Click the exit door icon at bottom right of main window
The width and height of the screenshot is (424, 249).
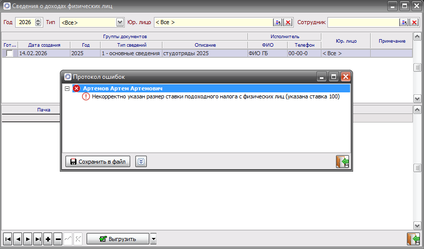(413, 239)
